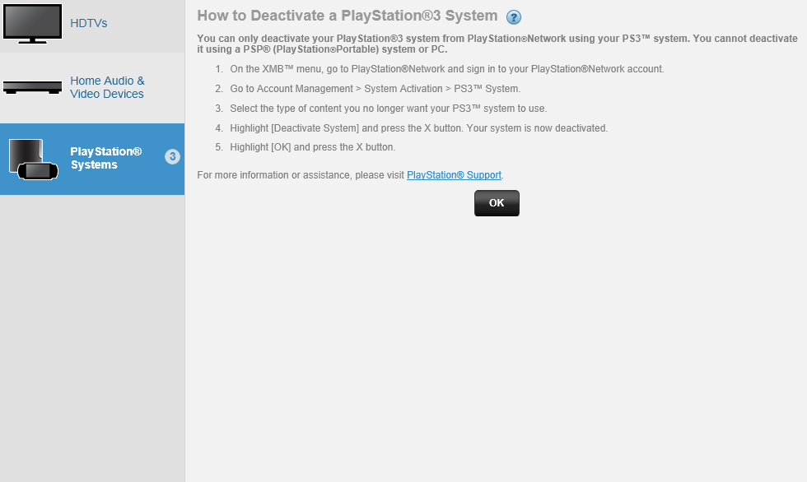The height and width of the screenshot is (482, 807).
Task: Click the HDTV television icon
Action: [x=32, y=24]
